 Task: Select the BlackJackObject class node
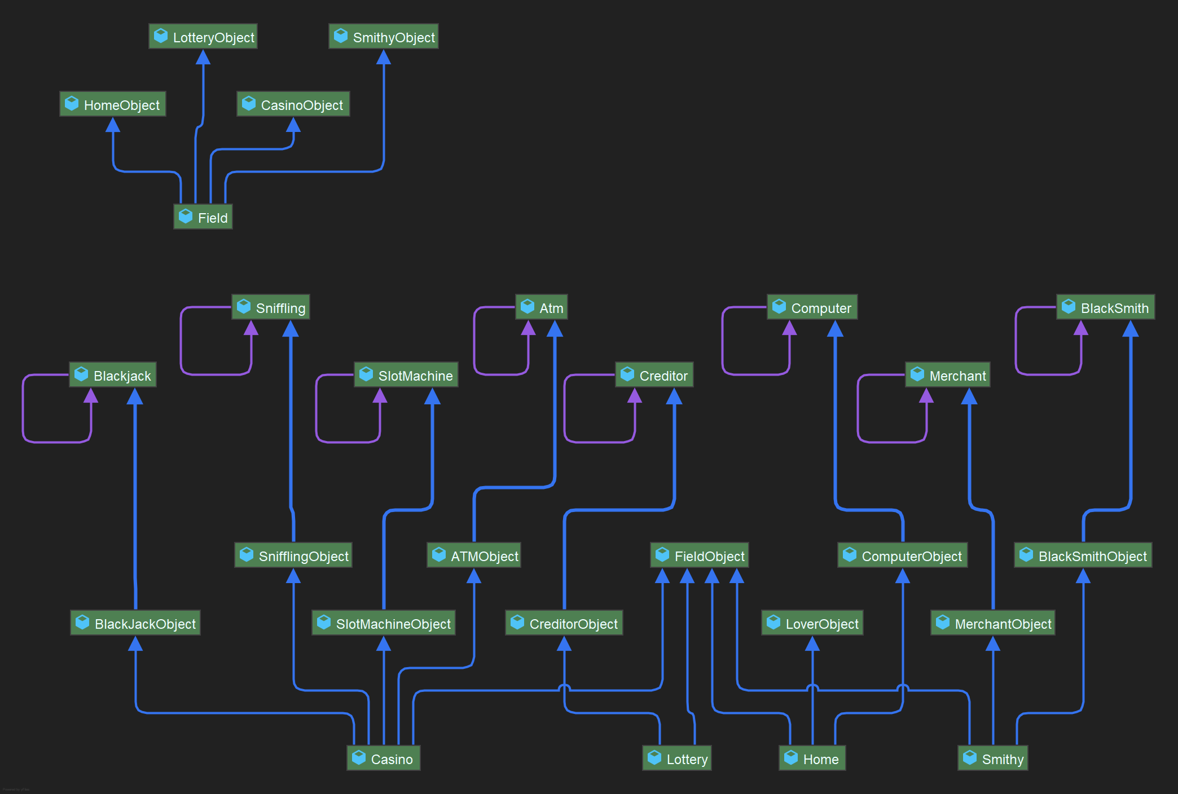pos(135,623)
